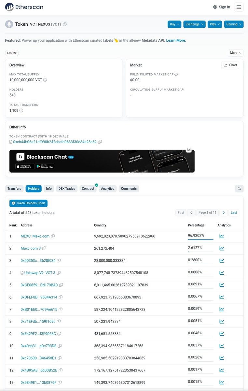Viewport: 248px width, 391px height.
Task: Click the Blockscan Chat ad banner
Action: (102, 161)
